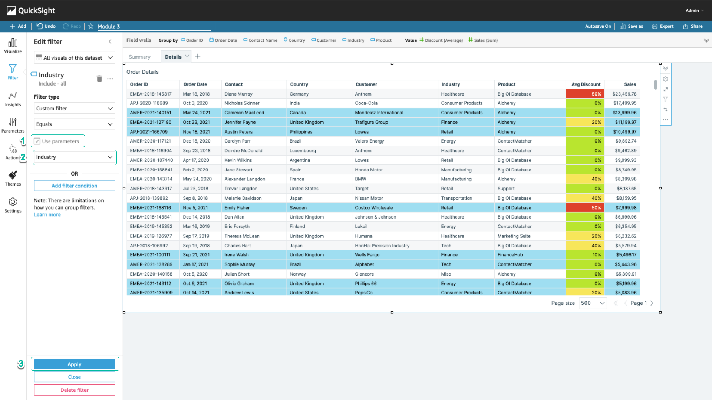Screen dimensions: 712x400
Task: Click the Autosave On indicator
Action: pos(598,26)
